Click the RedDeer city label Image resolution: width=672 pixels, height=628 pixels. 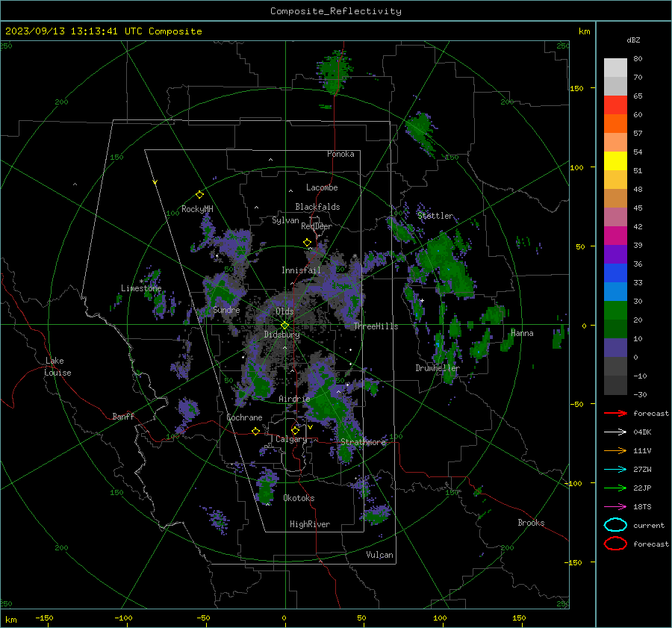(317, 226)
